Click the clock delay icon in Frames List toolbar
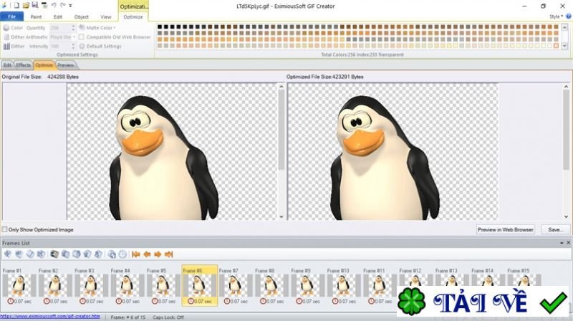This screenshot has width=573, height=321. (122, 254)
